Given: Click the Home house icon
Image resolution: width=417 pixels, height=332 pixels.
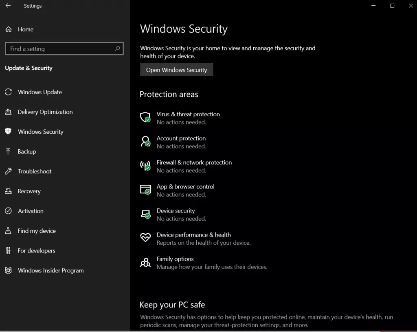Looking at the screenshot, I should click(9, 29).
